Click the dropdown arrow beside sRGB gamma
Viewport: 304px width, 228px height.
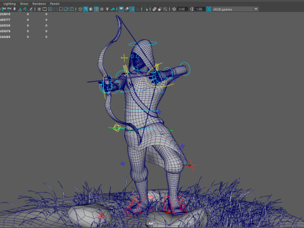point(256,9)
